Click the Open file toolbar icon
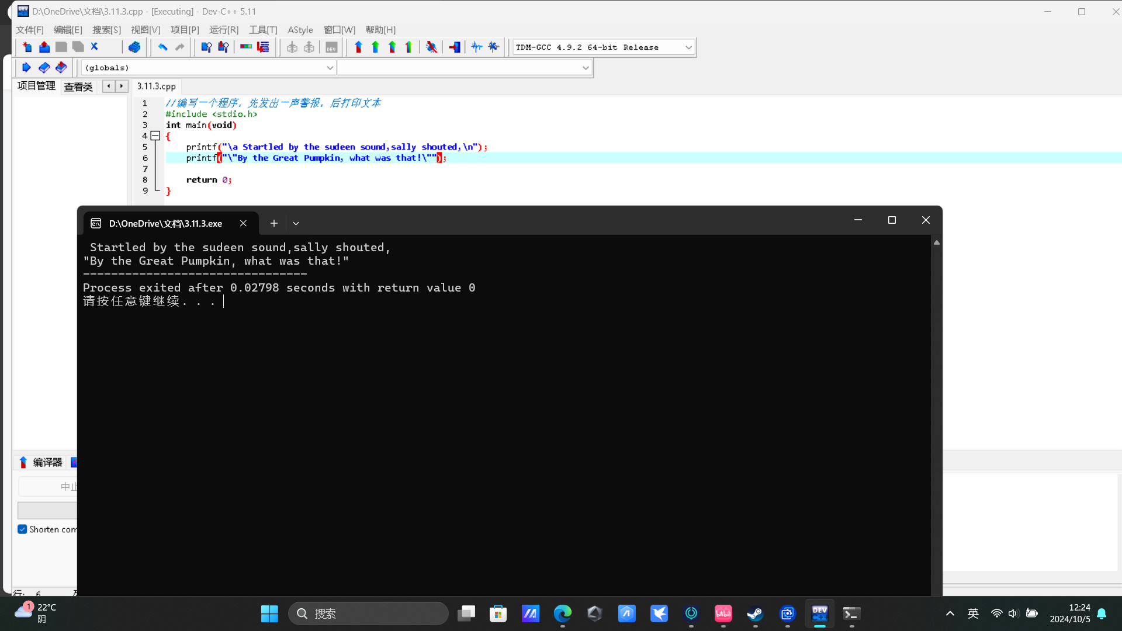1122x631 pixels. click(44, 47)
